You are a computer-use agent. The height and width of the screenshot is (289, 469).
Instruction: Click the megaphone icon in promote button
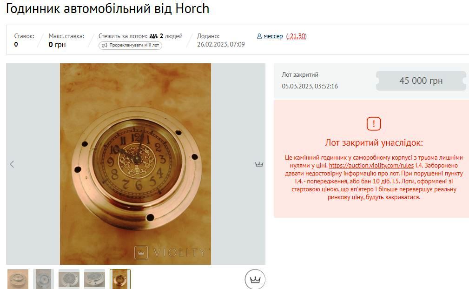click(105, 46)
